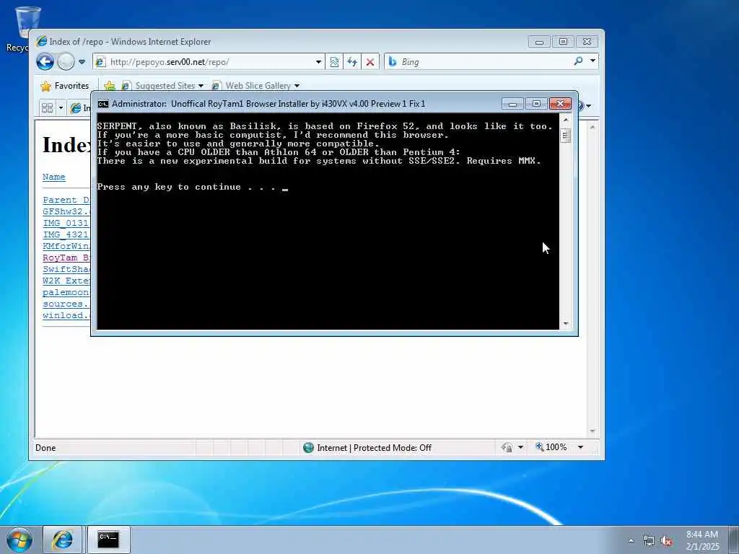Image resolution: width=739 pixels, height=554 pixels.
Task: Open the tab list dropdown arrow
Action: [61, 108]
